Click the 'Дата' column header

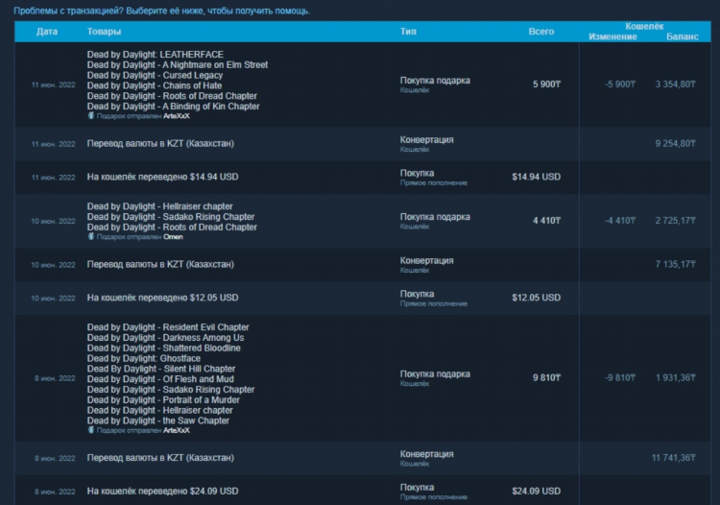(x=47, y=32)
